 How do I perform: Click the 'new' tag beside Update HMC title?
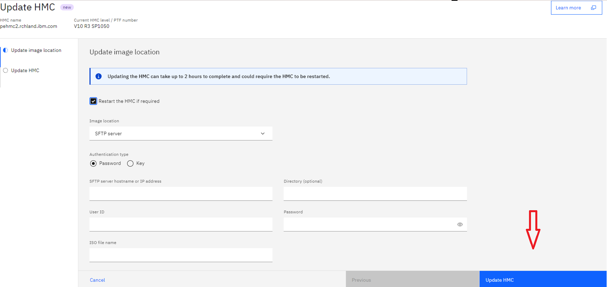pyautogui.click(x=67, y=7)
